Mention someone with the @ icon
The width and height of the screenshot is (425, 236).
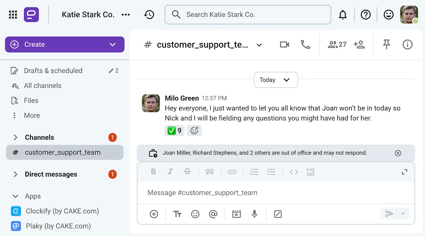coord(213,214)
